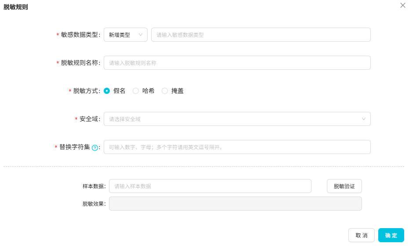The image size is (409, 247).
Task: Close the 脱敏规则 dialog
Action: coord(403,5)
